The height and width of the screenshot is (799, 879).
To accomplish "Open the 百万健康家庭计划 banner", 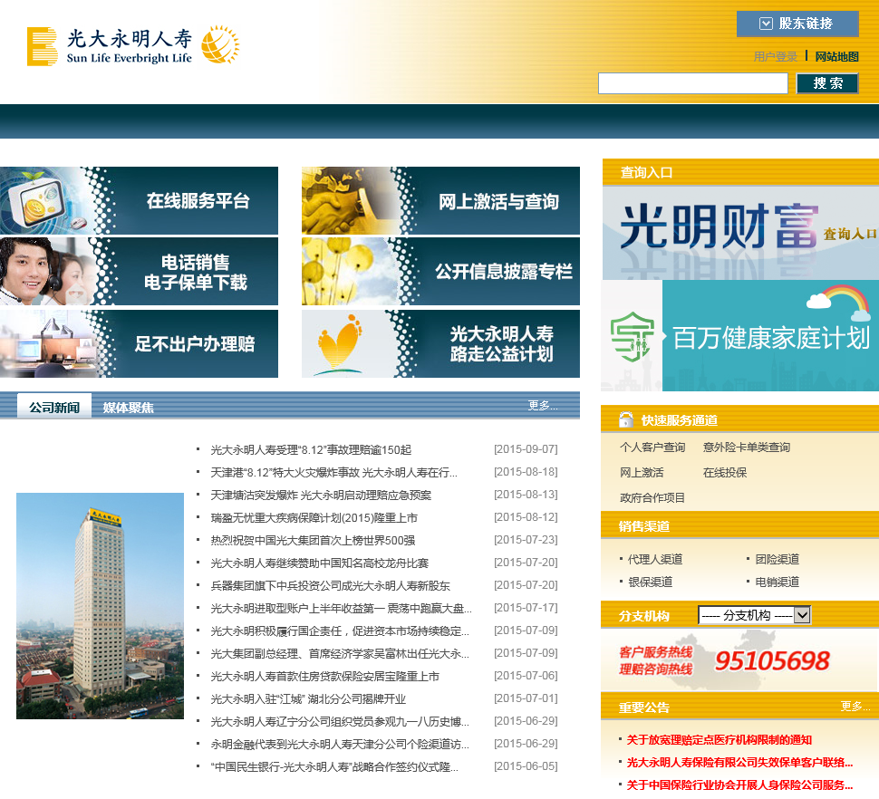I will (x=740, y=335).
